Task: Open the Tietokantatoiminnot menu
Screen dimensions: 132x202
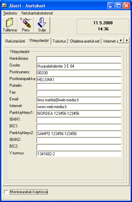Action: [x=37, y=13]
